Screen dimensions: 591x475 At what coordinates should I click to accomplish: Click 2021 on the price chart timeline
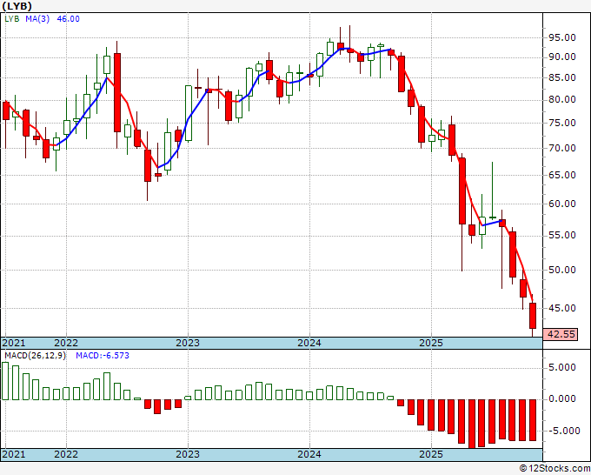(14, 344)
